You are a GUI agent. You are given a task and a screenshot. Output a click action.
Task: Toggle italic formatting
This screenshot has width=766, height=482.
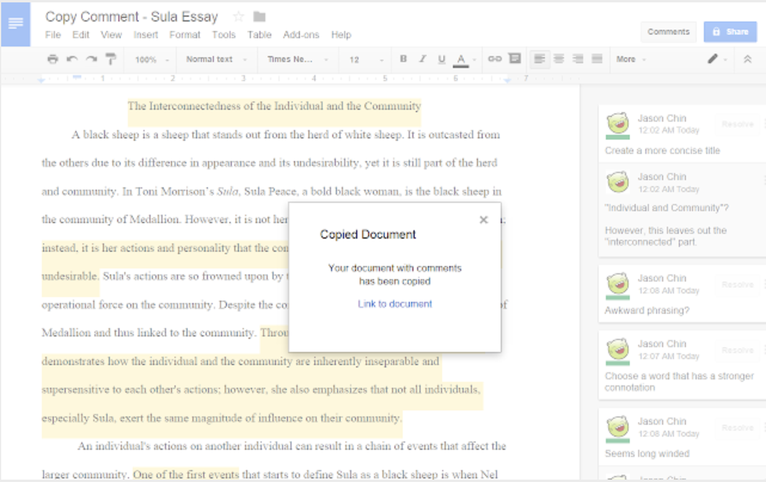click(422, 59)
